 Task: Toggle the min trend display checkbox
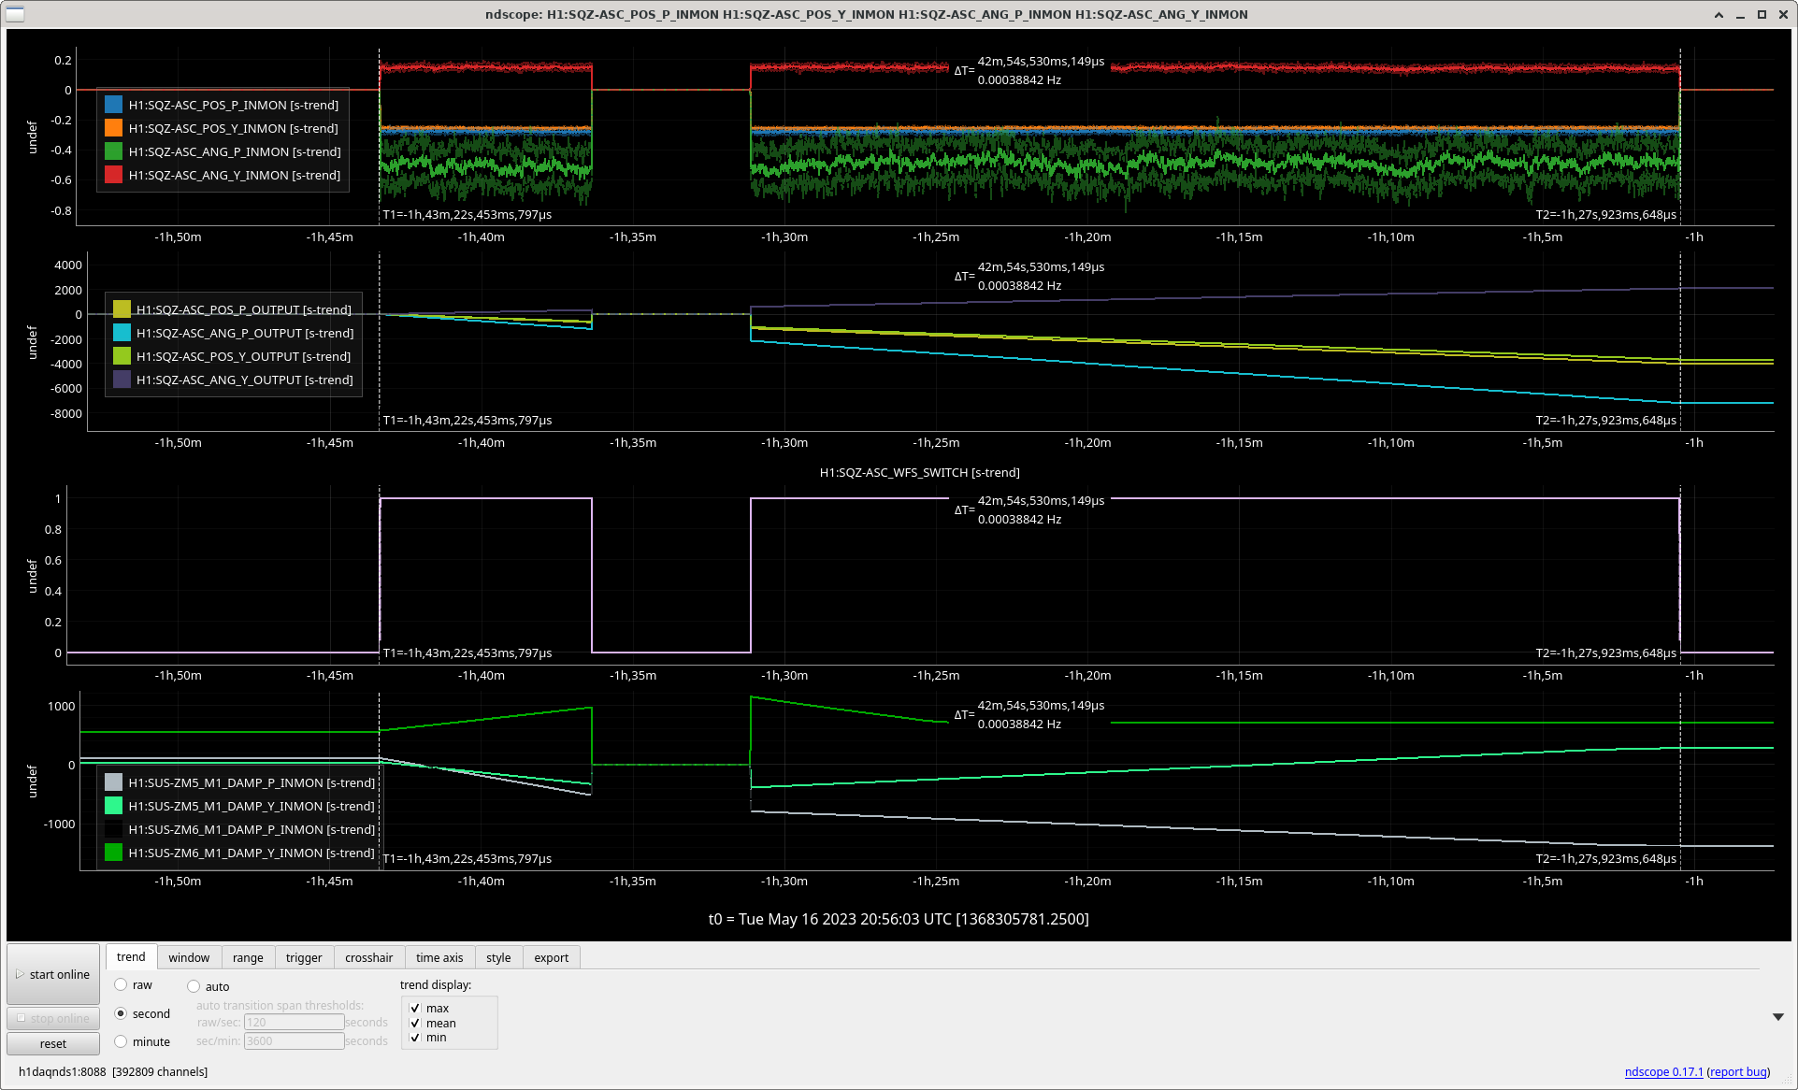click(415, 1038)
